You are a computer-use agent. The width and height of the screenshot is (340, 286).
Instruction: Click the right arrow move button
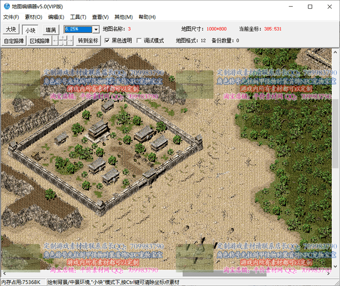pyautogui.click(x=70, y=41)
